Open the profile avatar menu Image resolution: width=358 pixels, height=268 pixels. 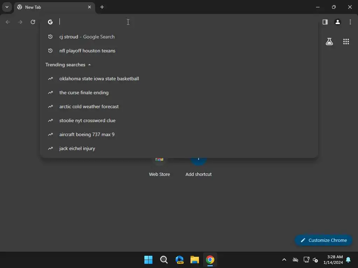pyautogui.click(x=338, y=22)
